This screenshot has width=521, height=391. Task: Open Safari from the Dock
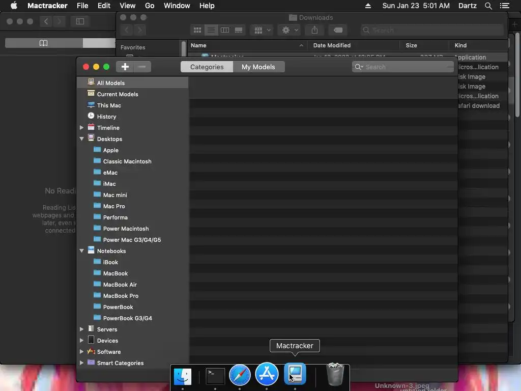(x=240, y=375)
